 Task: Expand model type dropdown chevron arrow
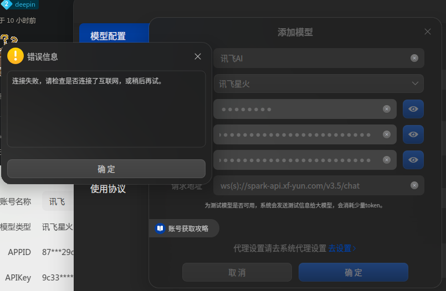(415, 84)
